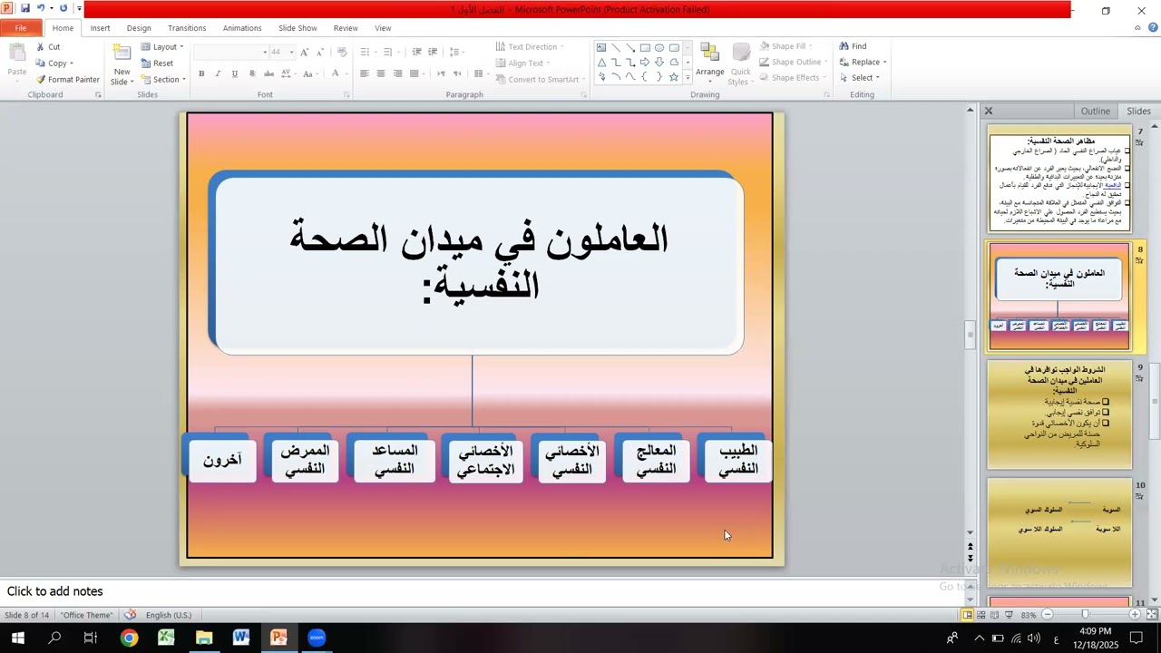Reset the slide layout

157,63
